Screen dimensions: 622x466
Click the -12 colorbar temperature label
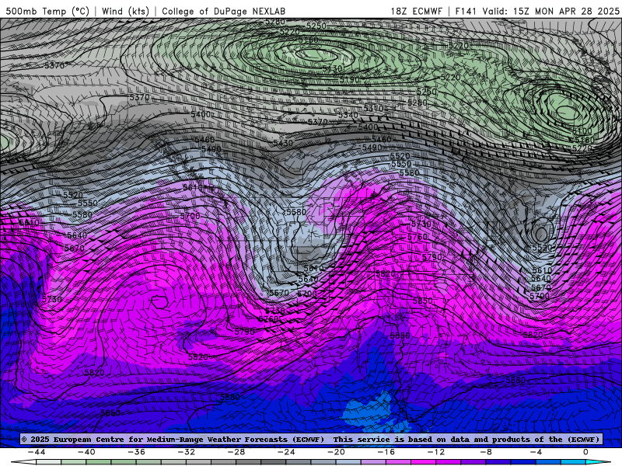tap(436, 452)
